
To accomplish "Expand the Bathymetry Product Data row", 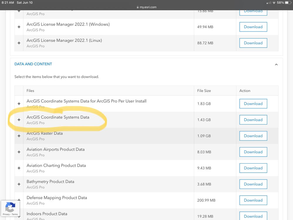I will pyautogui.click(x=19, y=184).
